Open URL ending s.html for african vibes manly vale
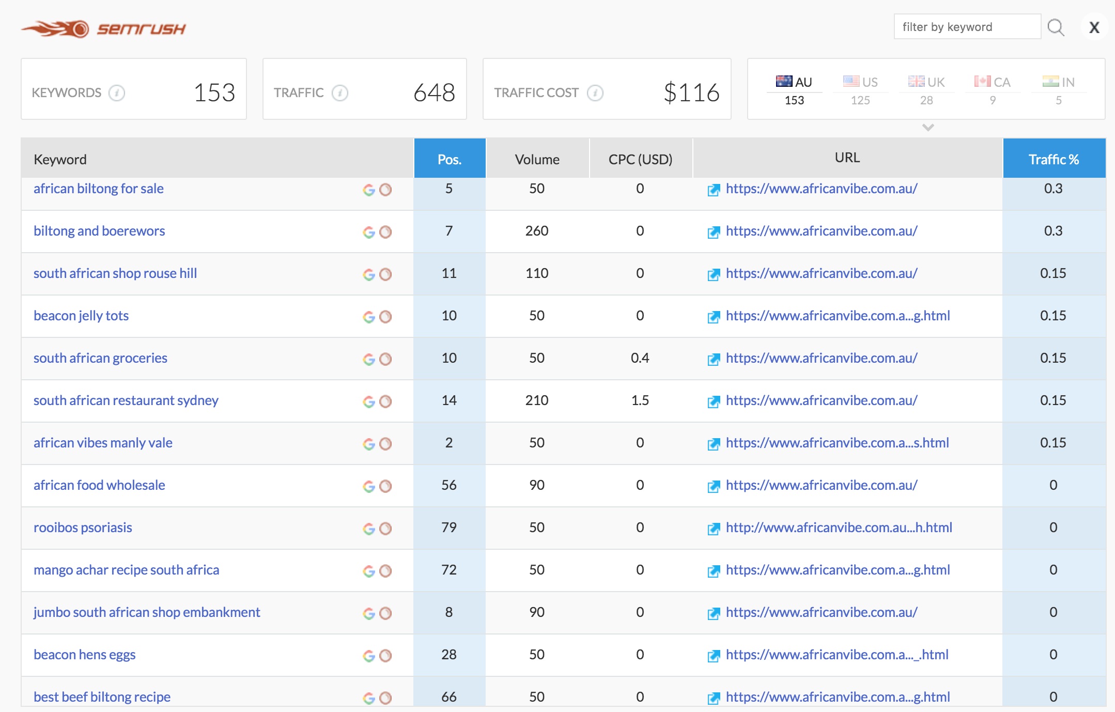Image resolution: width=1115 pixels, height=712 pixels. [x=838, y=443]
